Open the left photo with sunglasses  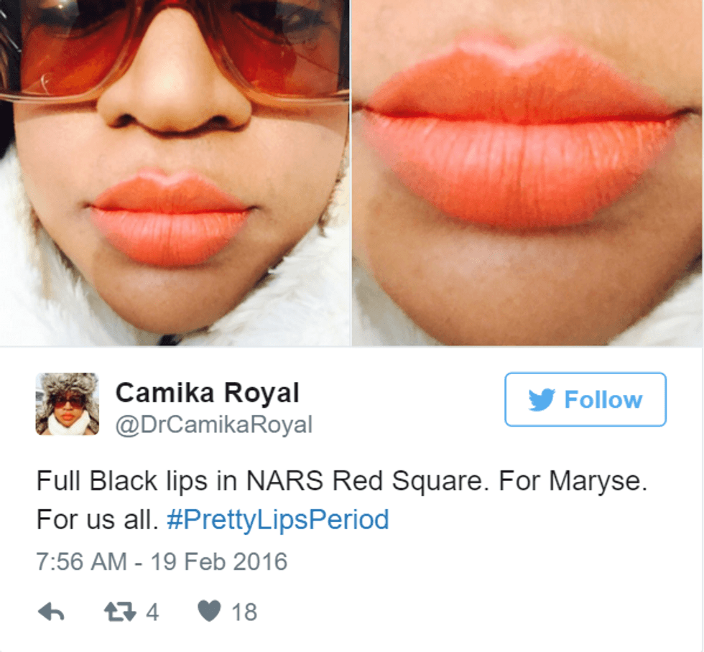click(x=175, y=173)
